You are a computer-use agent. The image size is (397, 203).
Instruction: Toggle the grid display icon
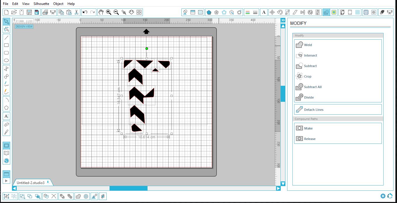click(358, 12)
